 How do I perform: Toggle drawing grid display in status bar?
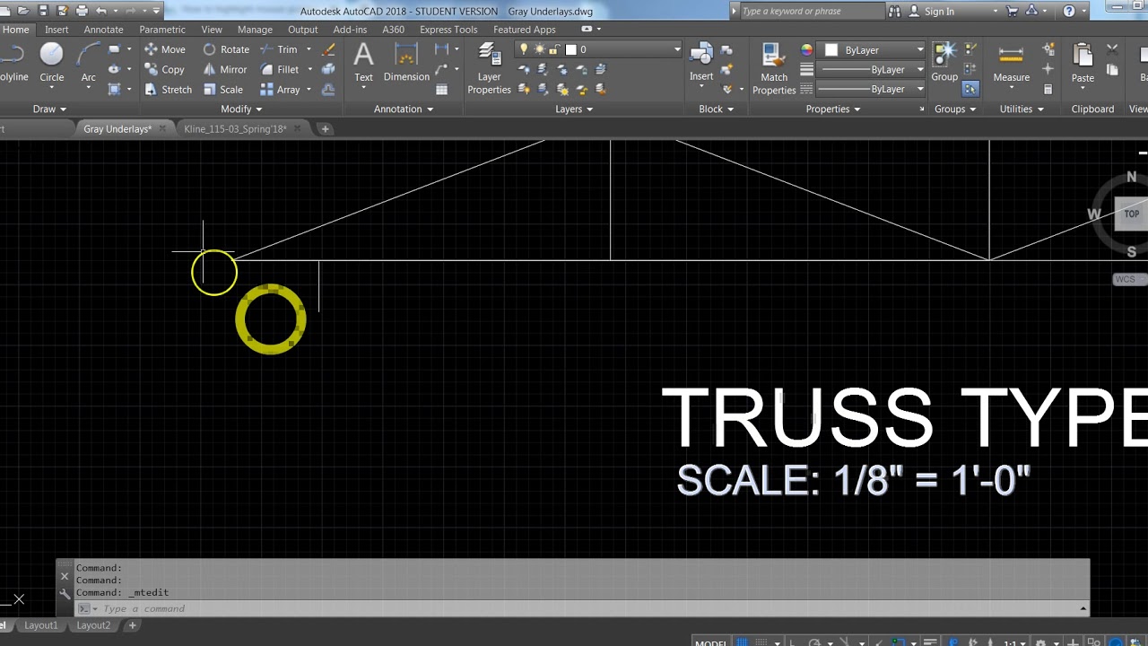click(743, 643)
